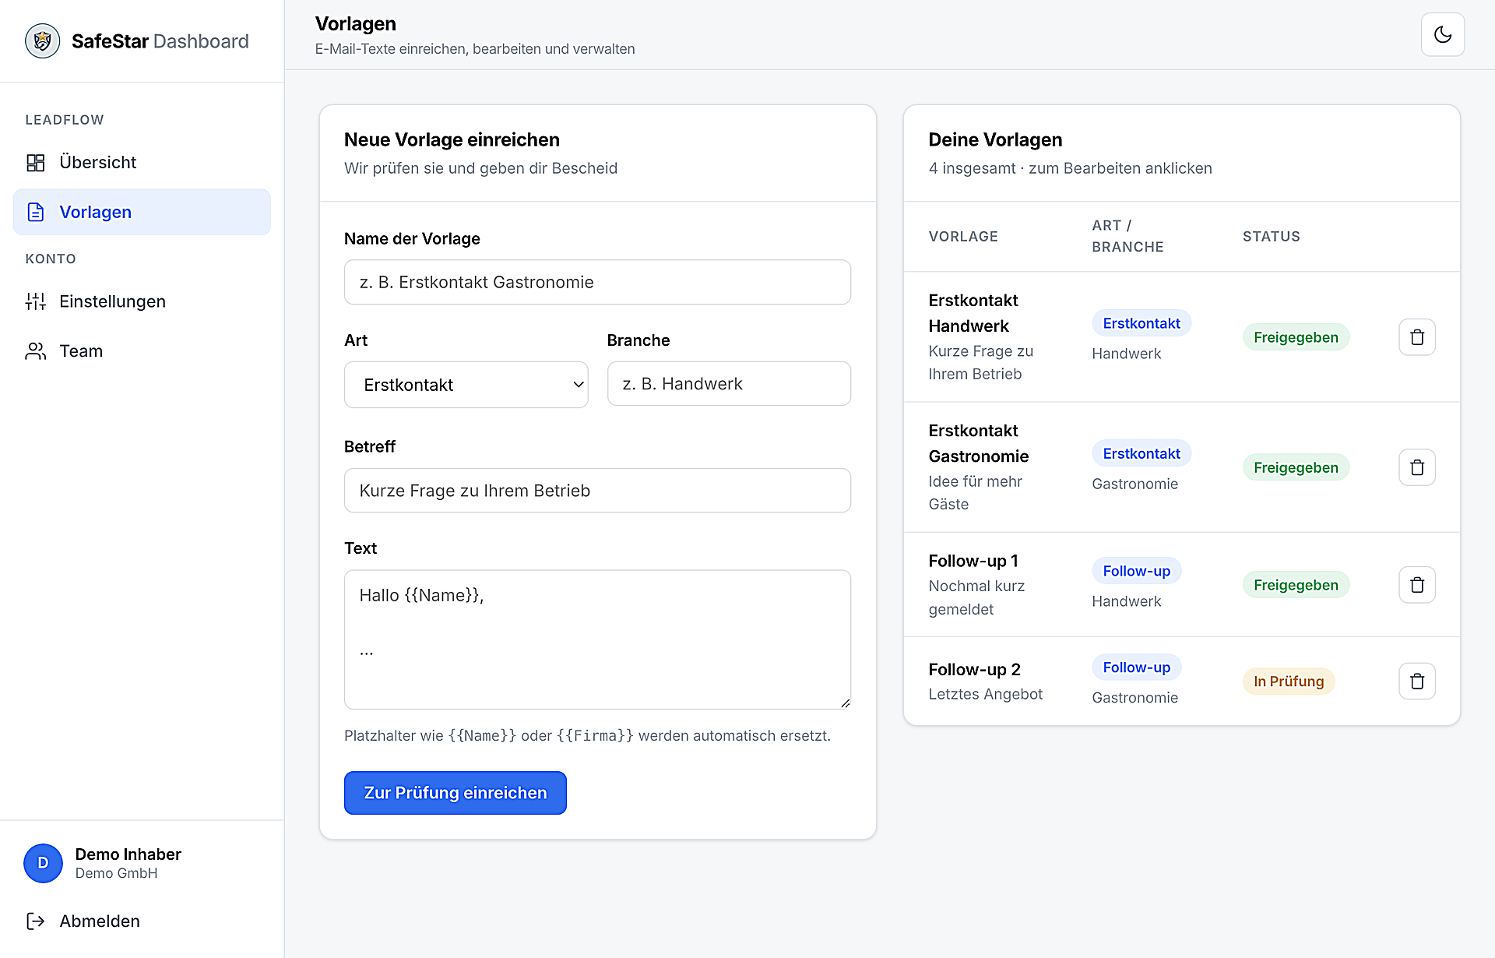This screenshot has width=1495, height=958.
Task: Open the Art dropdown showing Erstkontakt
Action: coord(466,385)
